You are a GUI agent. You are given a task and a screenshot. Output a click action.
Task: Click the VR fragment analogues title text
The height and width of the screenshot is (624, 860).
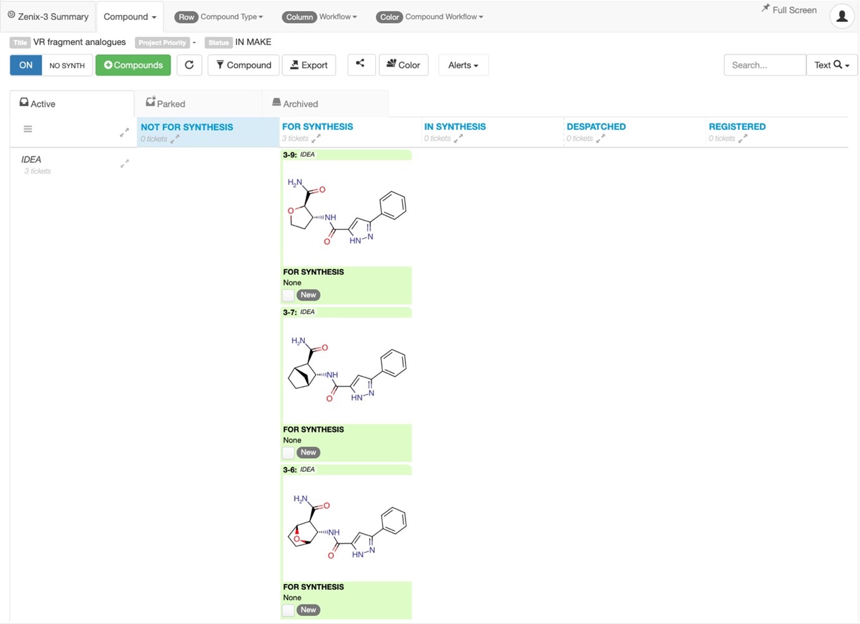[x=79, y=42]
